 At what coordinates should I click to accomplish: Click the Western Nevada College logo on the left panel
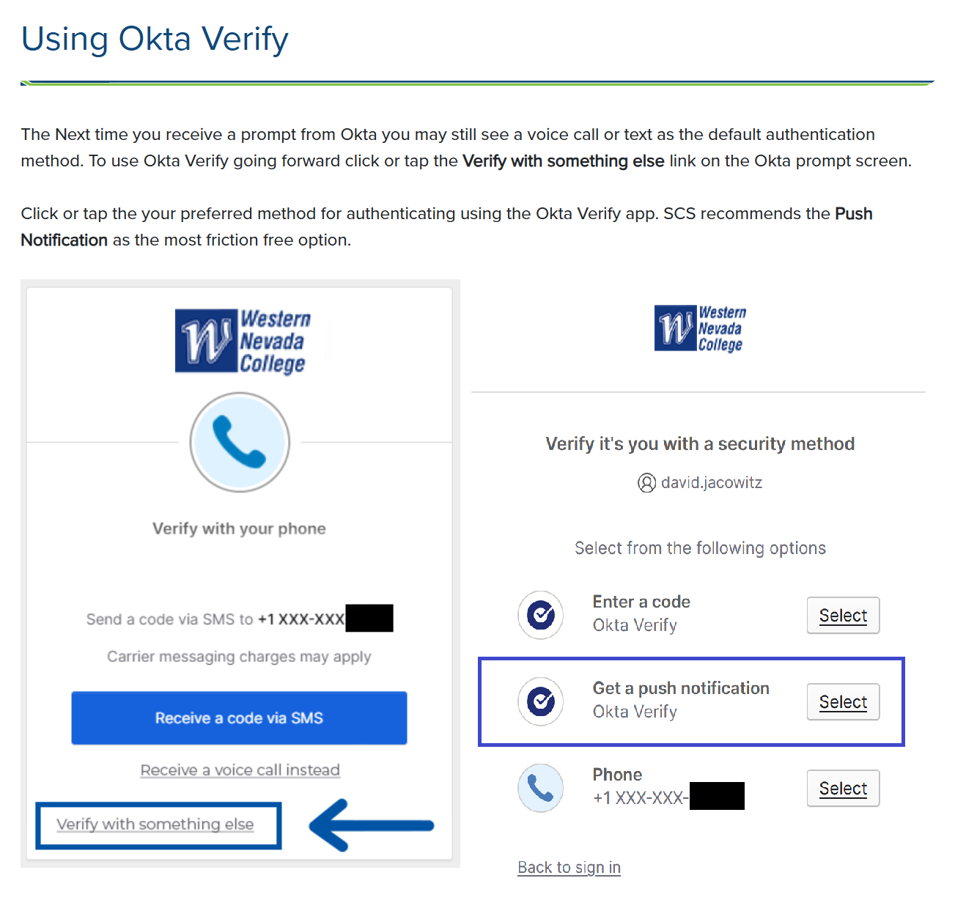240,340
